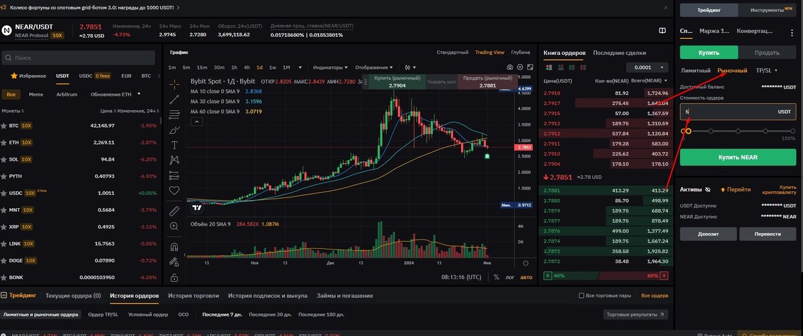Favorite the ETH pair star
This screenshot has height=336, width=803.
click(x=5, y=142)
